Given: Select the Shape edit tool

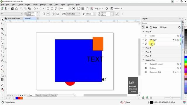Looking at the screenshot, I should point(2,24).
